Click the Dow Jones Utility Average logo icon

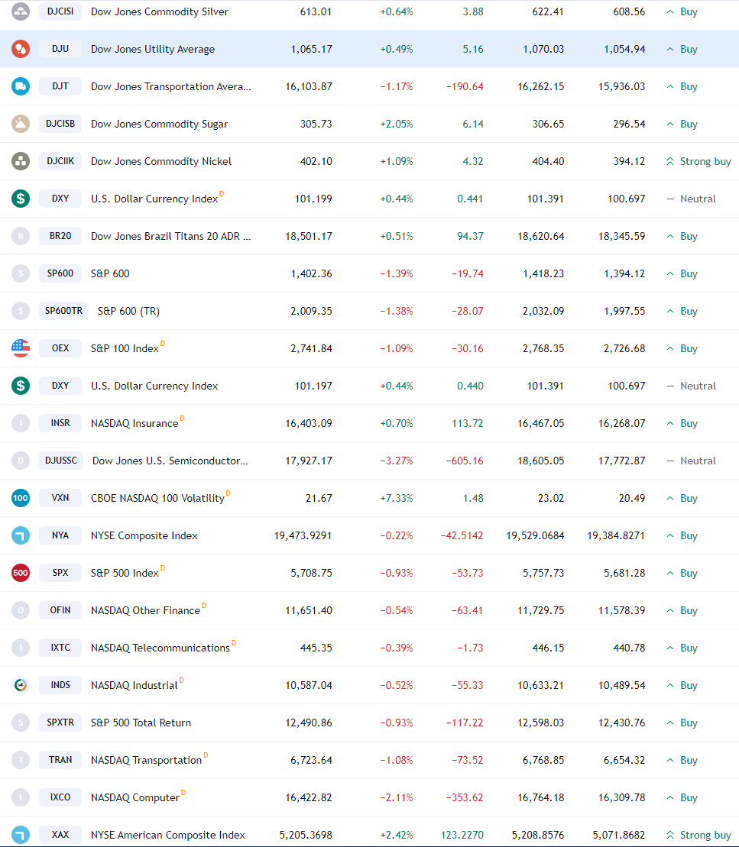21,49
